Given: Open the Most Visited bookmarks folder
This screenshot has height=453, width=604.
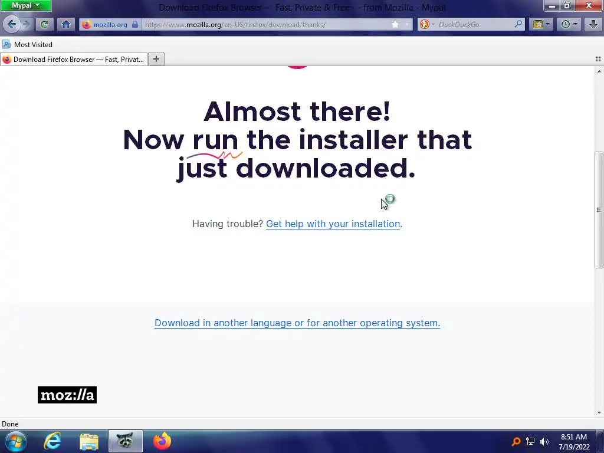Looking at the screenshot, I should 27,45.
